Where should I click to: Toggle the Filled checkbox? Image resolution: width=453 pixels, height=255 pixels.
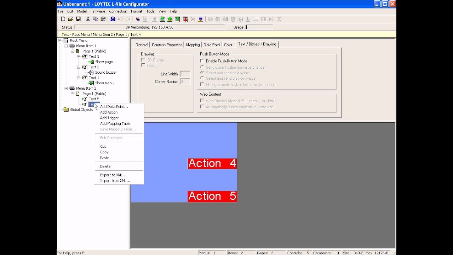[x=143, y=65]
